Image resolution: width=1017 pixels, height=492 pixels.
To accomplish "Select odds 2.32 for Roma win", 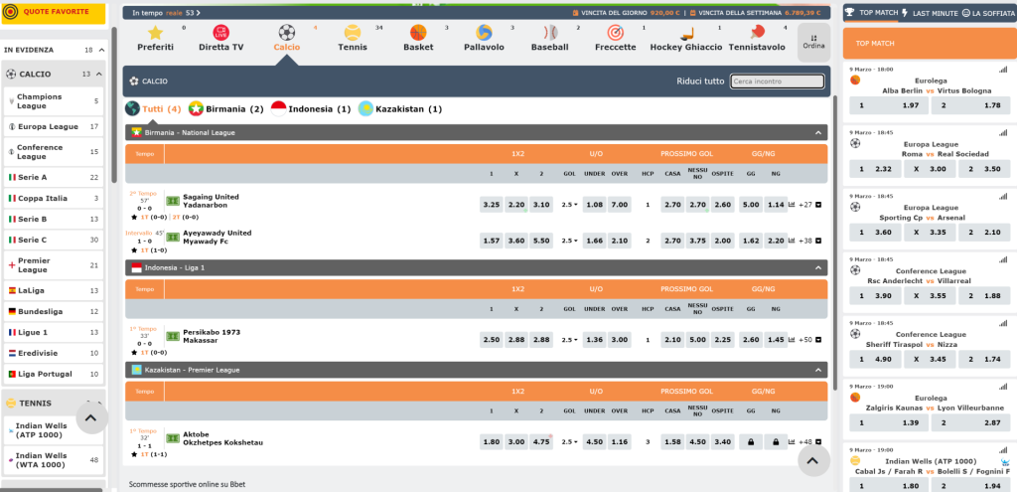I will (x=875, y=169).
